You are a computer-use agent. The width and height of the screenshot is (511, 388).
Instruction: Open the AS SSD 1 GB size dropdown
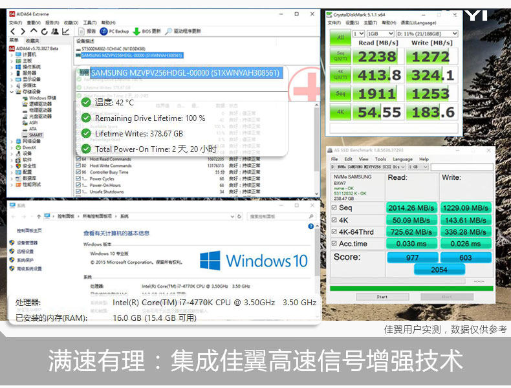418,167
